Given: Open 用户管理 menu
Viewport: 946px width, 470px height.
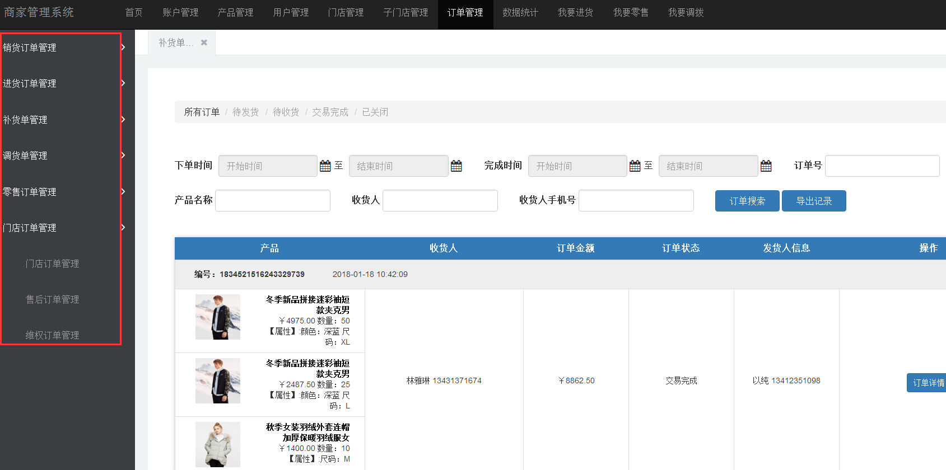Looking at the screenshot, I should [x=291, y=12].
